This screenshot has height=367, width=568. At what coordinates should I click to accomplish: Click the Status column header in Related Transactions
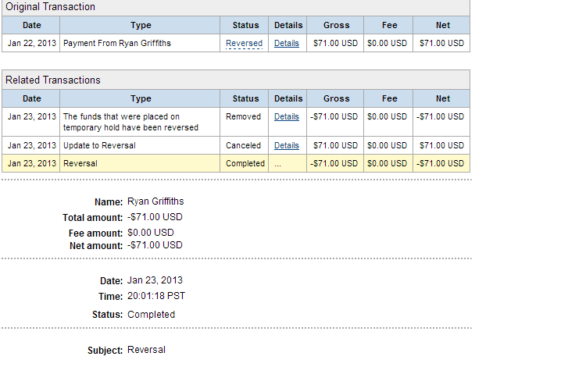click(x=245, y=98)
